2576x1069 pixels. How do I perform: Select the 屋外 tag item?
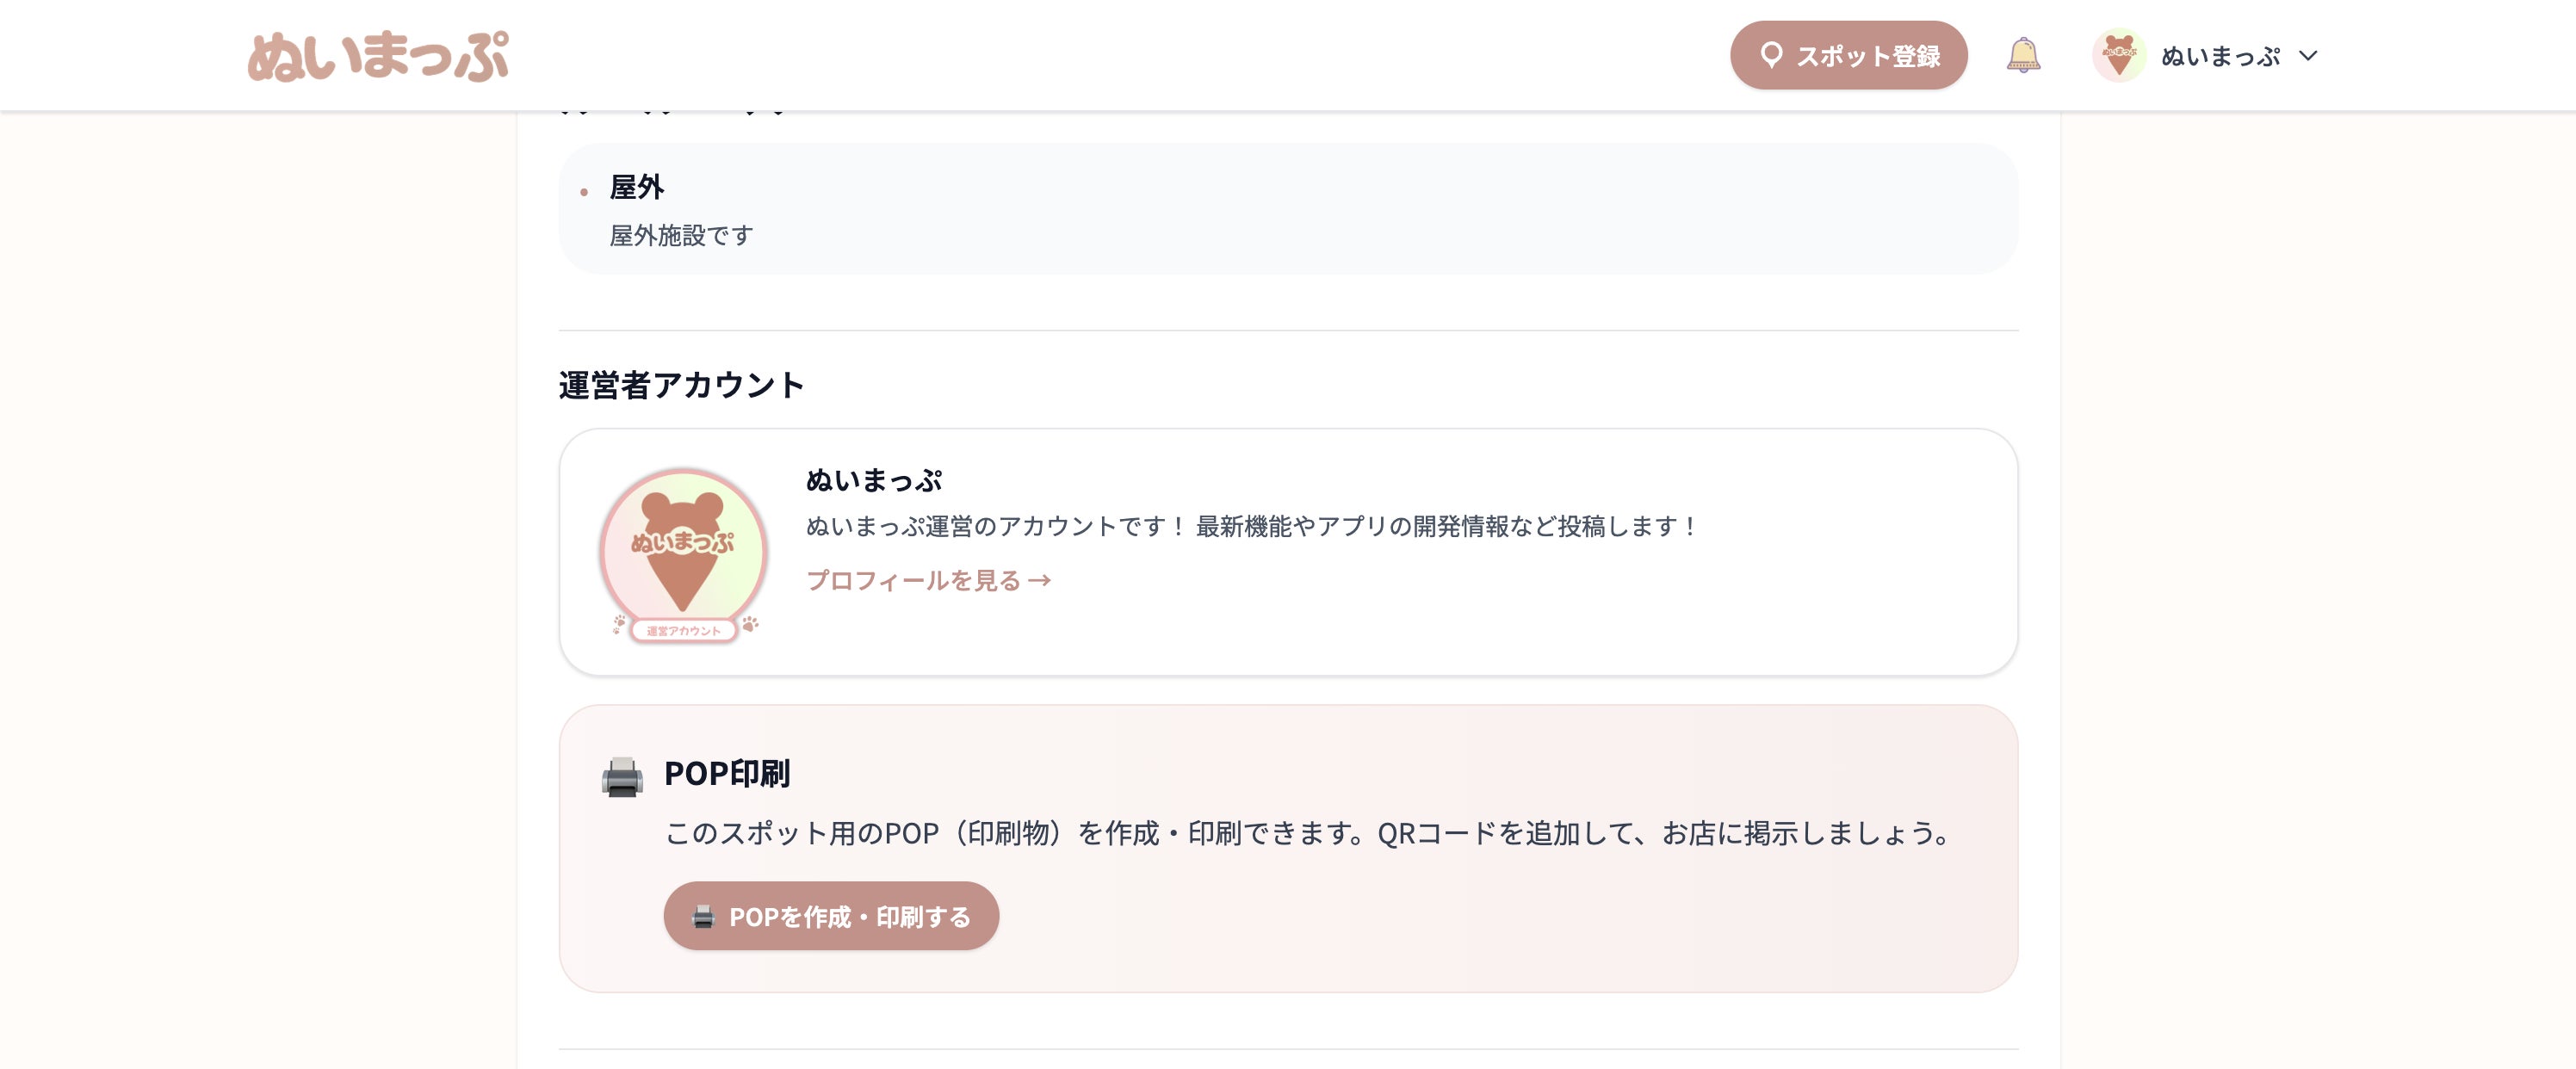[637, 187]
